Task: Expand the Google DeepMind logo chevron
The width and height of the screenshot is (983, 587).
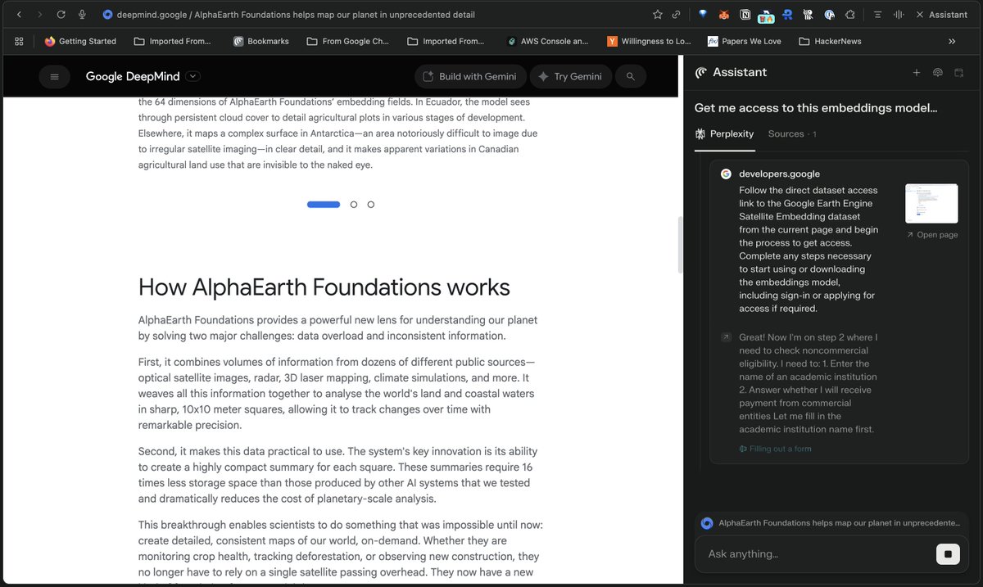Action: point(193,75)
